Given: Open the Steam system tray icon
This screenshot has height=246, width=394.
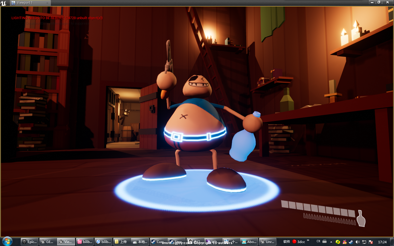Looking at the screenshot, I should (x=351, y=242).
